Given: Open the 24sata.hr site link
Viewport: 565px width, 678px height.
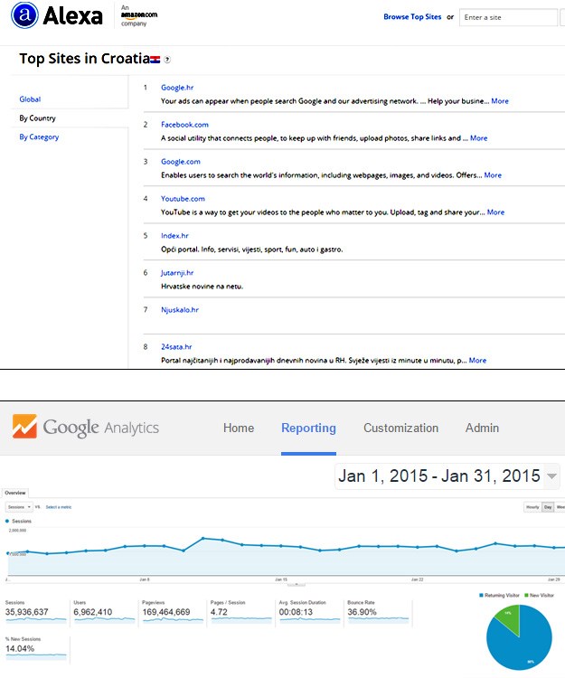Looking at the screenshot, I should point(176,347).
